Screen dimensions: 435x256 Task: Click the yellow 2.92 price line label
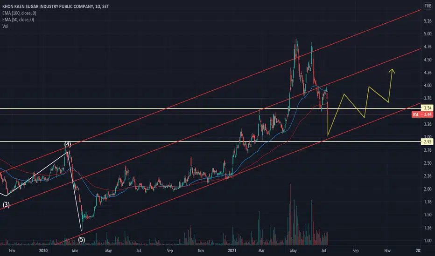[427, 141]
